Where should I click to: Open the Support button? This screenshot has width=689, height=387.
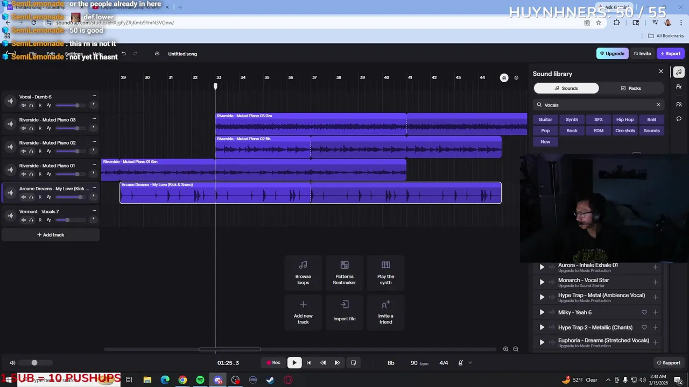(x=668, y=363)
